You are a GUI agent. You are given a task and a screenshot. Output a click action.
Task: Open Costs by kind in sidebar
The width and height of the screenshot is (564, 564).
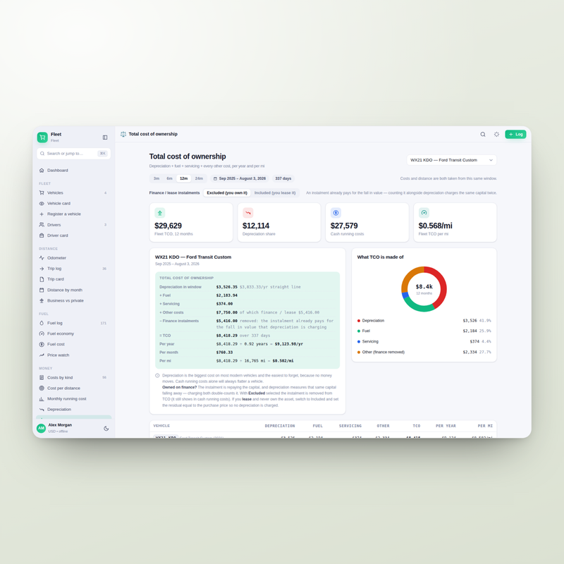click(74, 377)
